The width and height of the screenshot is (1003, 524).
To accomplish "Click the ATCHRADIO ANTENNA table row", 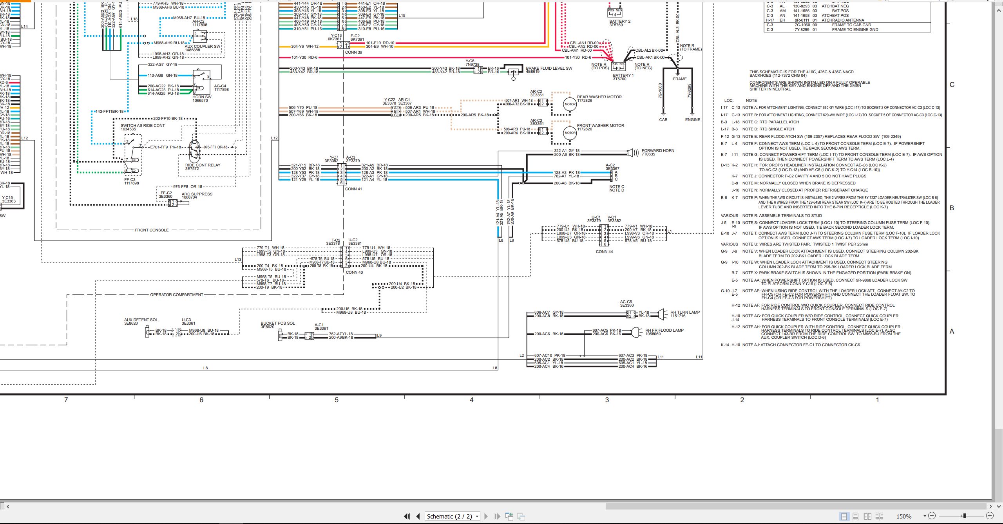I will click(x=847, y=20).
